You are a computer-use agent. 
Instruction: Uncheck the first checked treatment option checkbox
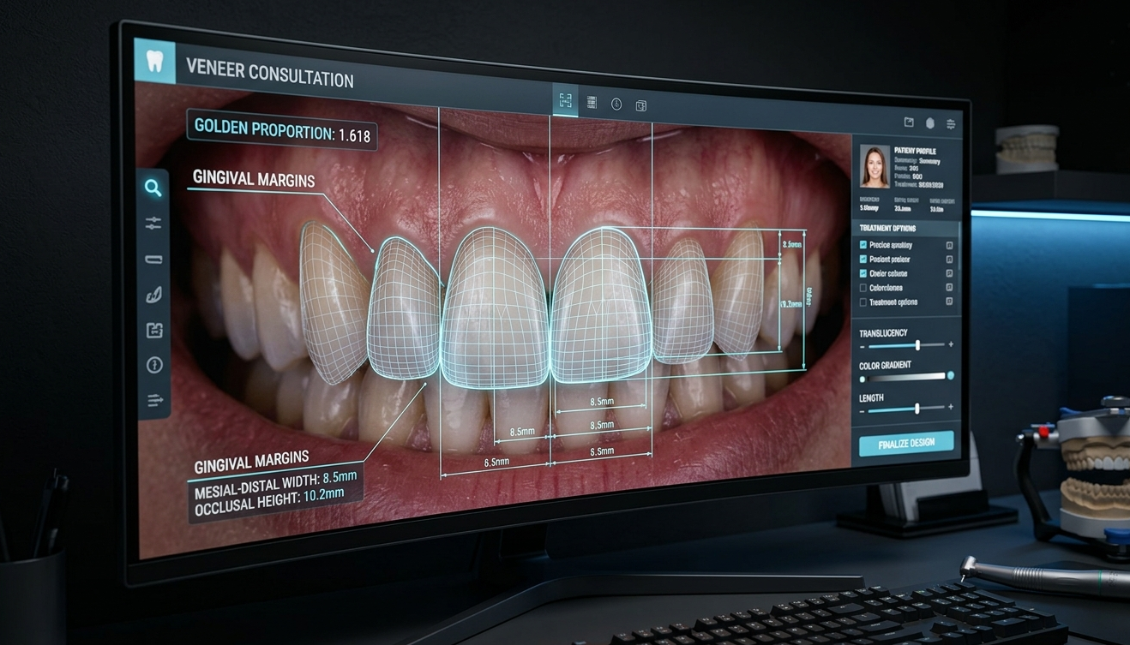tap(863, 244)
